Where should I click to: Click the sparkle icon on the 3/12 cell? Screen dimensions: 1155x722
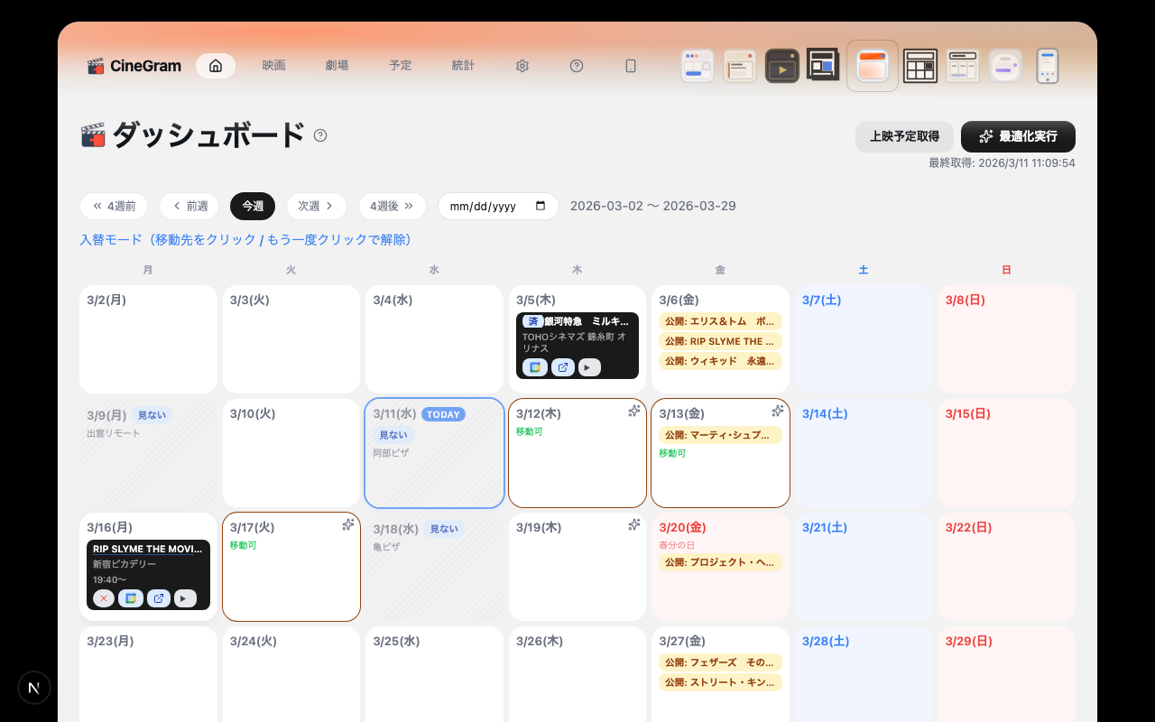pos(634,412)
